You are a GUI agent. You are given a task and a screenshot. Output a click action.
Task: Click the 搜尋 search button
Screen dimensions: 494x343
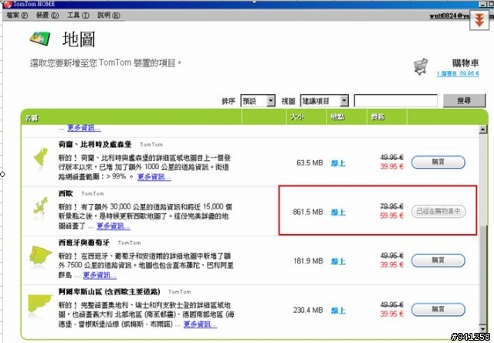pos(464,100)
